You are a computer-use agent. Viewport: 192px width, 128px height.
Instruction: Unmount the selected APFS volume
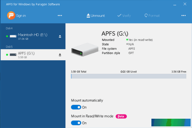[x=96, y=16]
